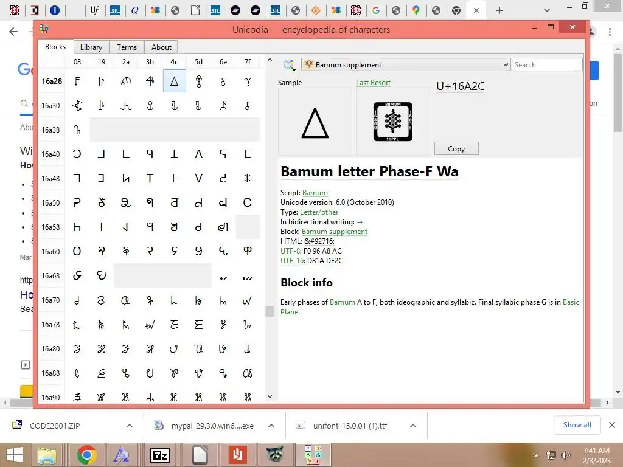Click the volume speaker tray icon
The height and width of the screenshot is (467, 623).
(x=565, y=455)
